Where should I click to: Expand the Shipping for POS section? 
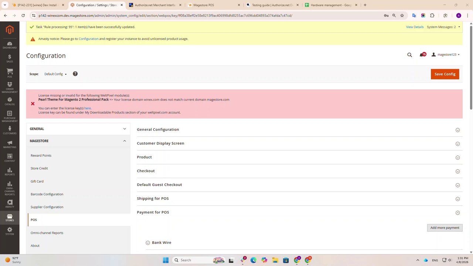[x=300, y=198]
